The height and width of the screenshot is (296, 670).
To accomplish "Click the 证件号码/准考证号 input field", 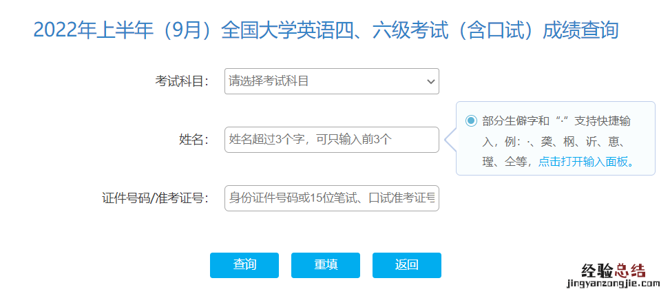I will coord(331,198).
